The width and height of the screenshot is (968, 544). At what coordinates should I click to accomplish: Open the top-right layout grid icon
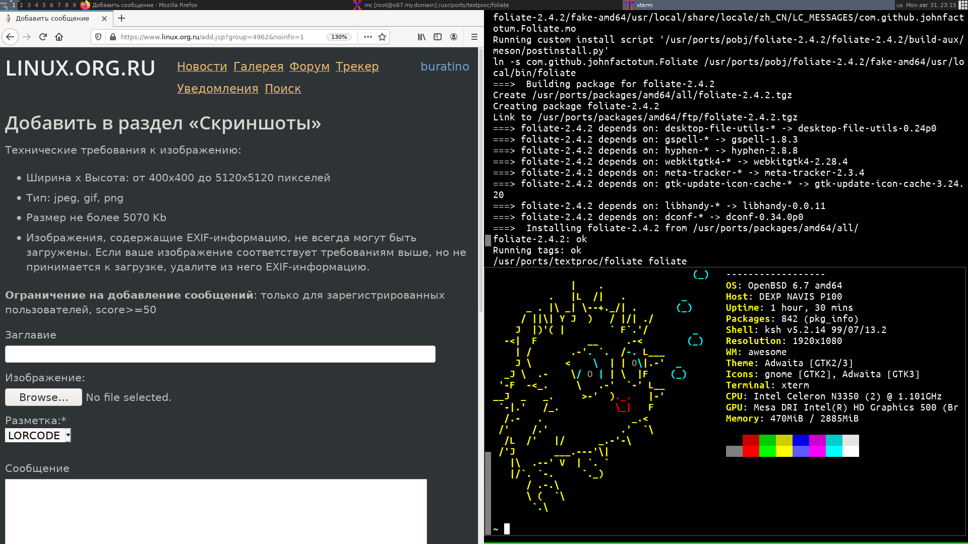[x=962, y=5]
